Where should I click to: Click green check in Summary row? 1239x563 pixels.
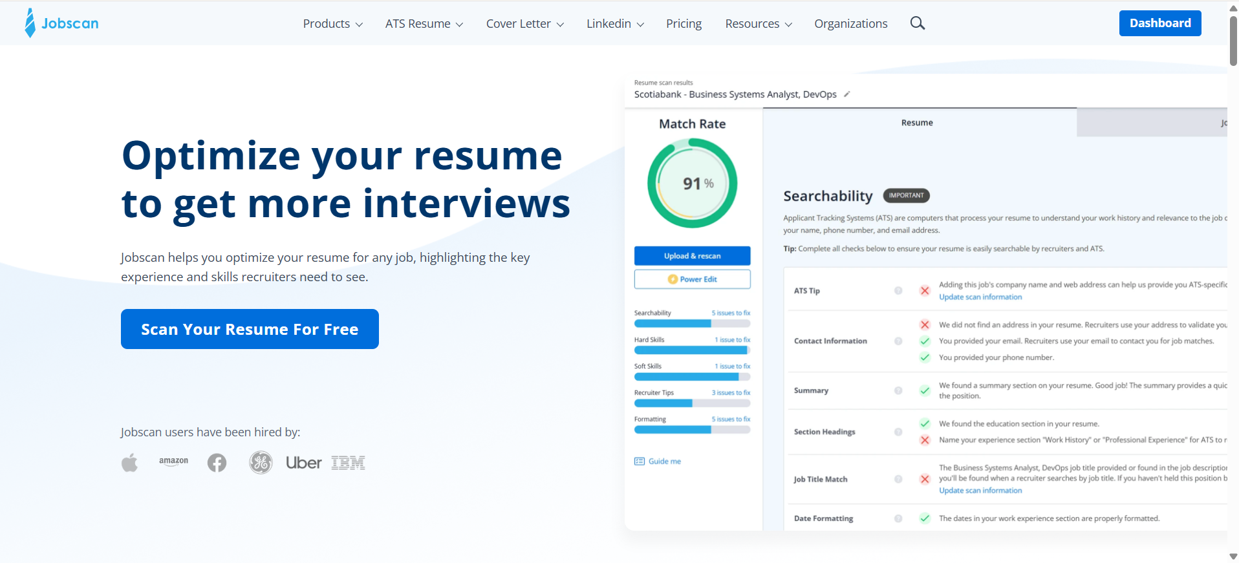tap(925, 390)
